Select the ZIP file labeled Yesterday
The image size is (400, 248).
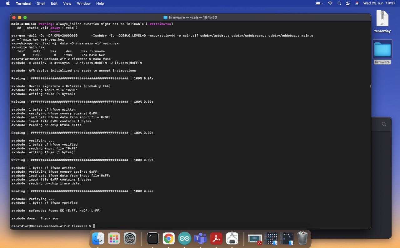(x=382, y=22)
